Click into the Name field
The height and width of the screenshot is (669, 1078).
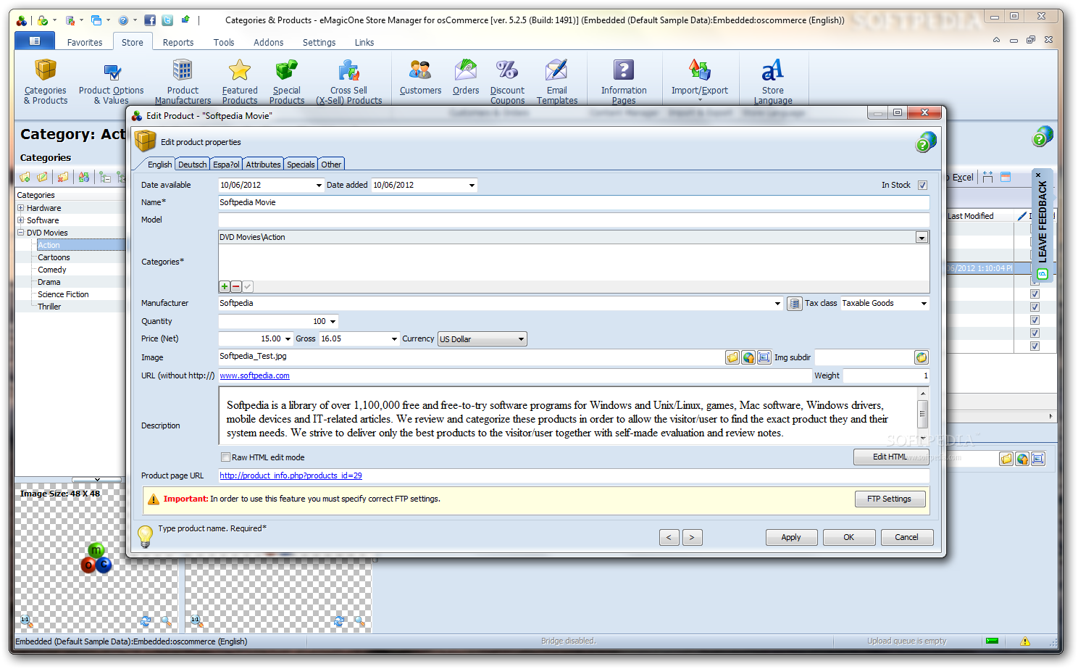573,203
